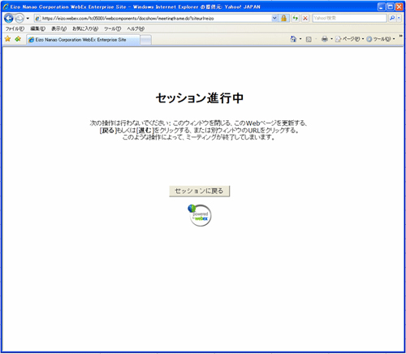Expand the Print dropdown arrow
Image resolution: width=406 pixels, height=354 pixels.
coord(331,39)
